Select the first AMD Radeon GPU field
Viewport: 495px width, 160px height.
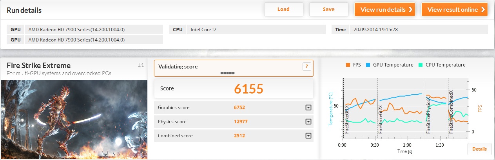93,29
